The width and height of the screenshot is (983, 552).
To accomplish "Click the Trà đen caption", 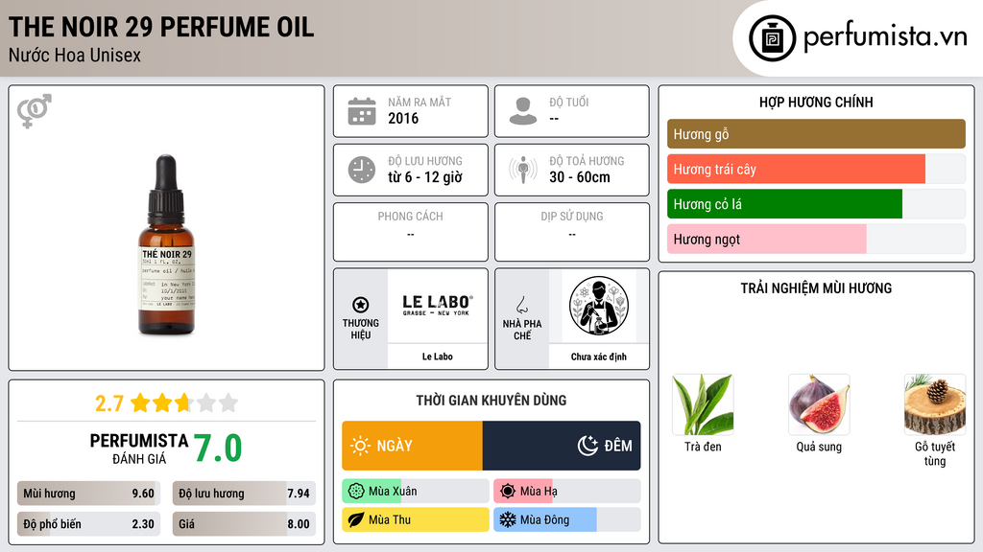I will (x=703, y=447).
